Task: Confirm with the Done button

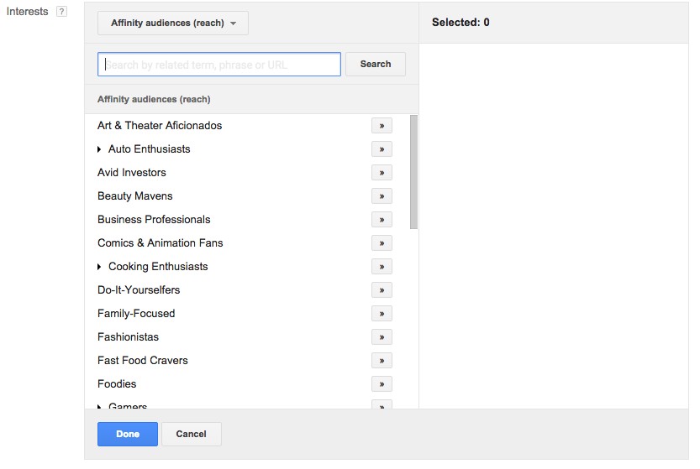Action: tap(128, 434)
